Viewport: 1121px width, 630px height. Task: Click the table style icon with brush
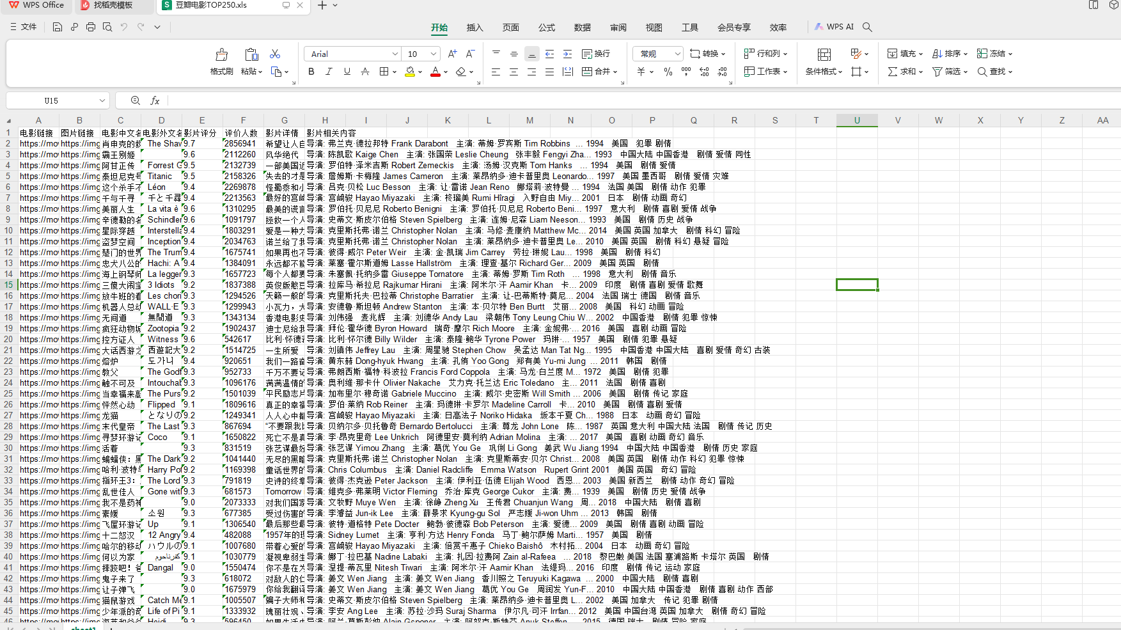(856, 54)
